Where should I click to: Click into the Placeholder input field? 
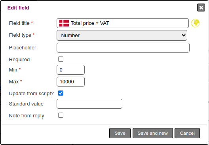[x=123, y=48]
